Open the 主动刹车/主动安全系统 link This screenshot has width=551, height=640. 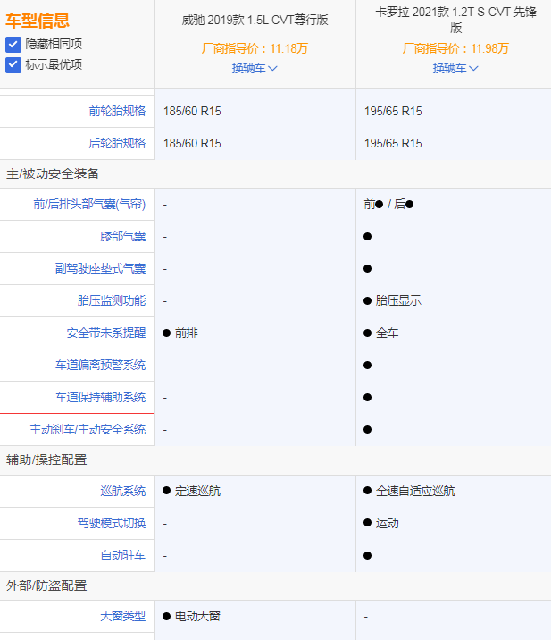(x=88, y=429)
